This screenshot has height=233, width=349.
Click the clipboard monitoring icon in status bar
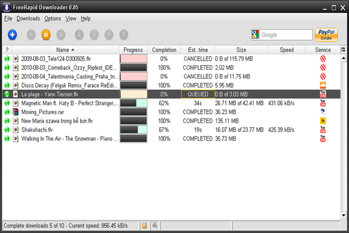[145, 226]
